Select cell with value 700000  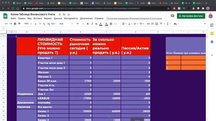coord(80,111)
